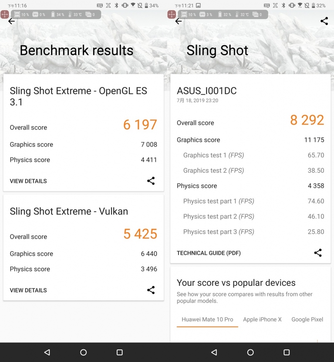Tap the red crosshair overlay icon on right screen
The width and height of the screenshot is (334, 362).
click(x=172, y=14)
